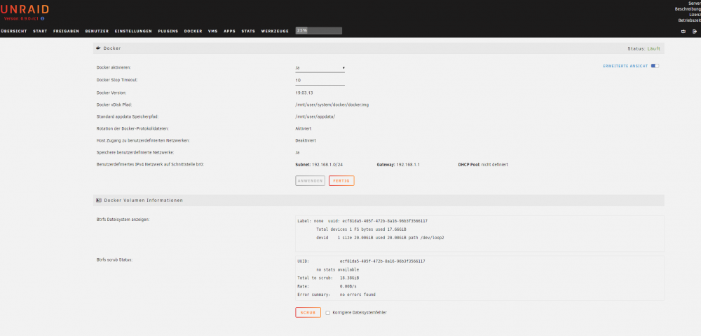The height and width of the screenshot is (336, 701).
Task: Click the Version 6.9.0-rc1 text
Action: click(22, 19)
